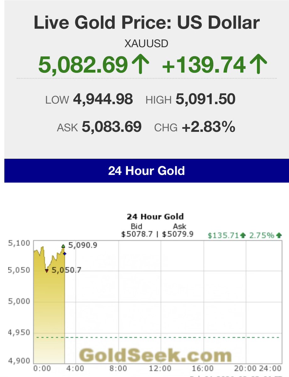Click the 4:00 x-axis label
The width and height of the screenshot is (289, 377).
tap(75, 368)
